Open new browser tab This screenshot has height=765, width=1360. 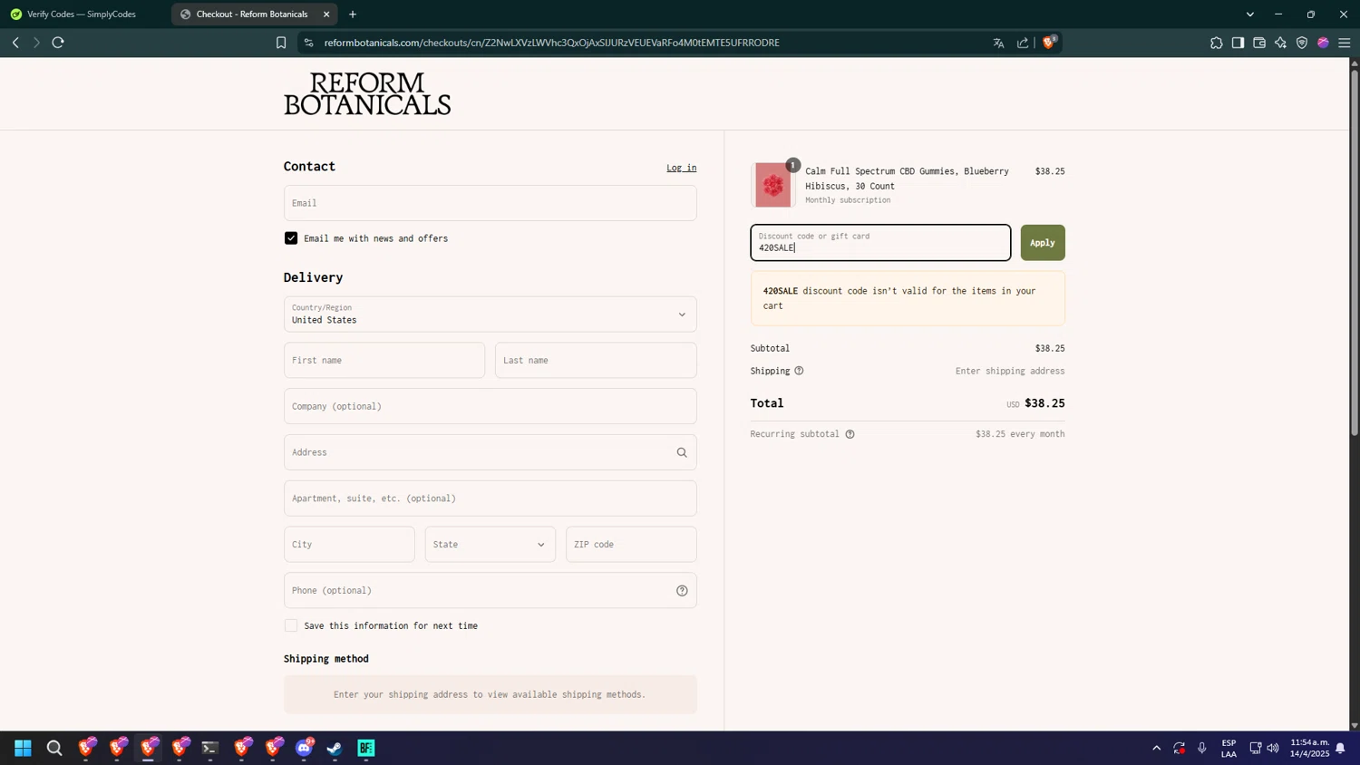[353, 15]
